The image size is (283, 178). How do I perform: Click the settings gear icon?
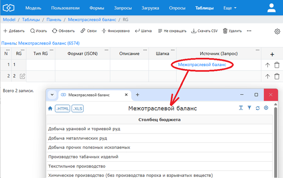coord(277,31)
